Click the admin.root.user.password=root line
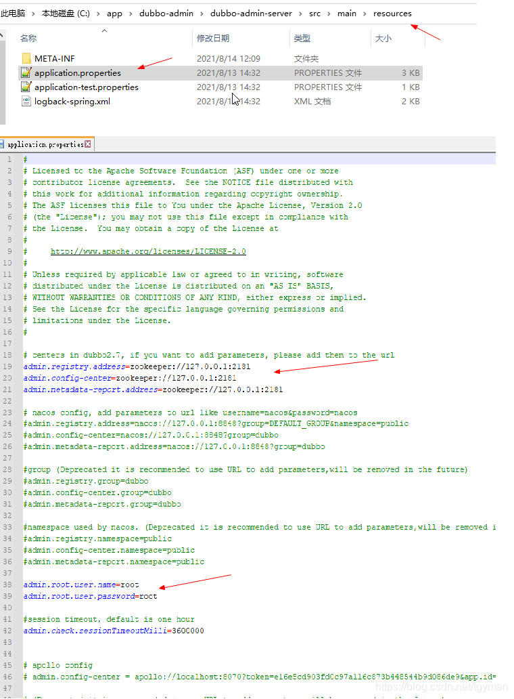Image resolution: width=514 pixels, height=699 pixels. point(90,596)
